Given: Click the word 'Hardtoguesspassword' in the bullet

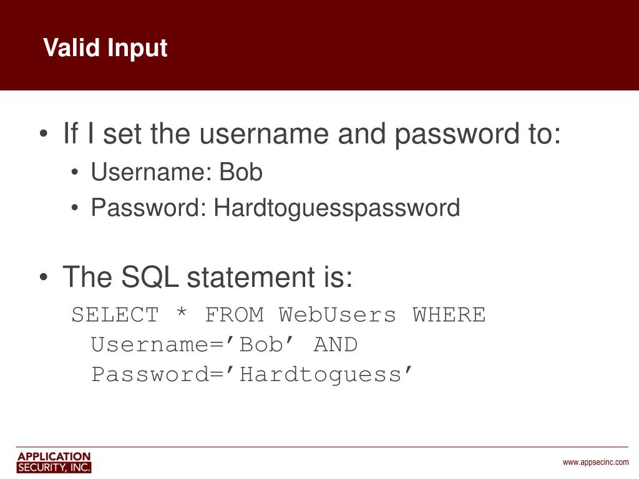Looking at the screenshot, I should pyautogui.click(x=337, y=208).
